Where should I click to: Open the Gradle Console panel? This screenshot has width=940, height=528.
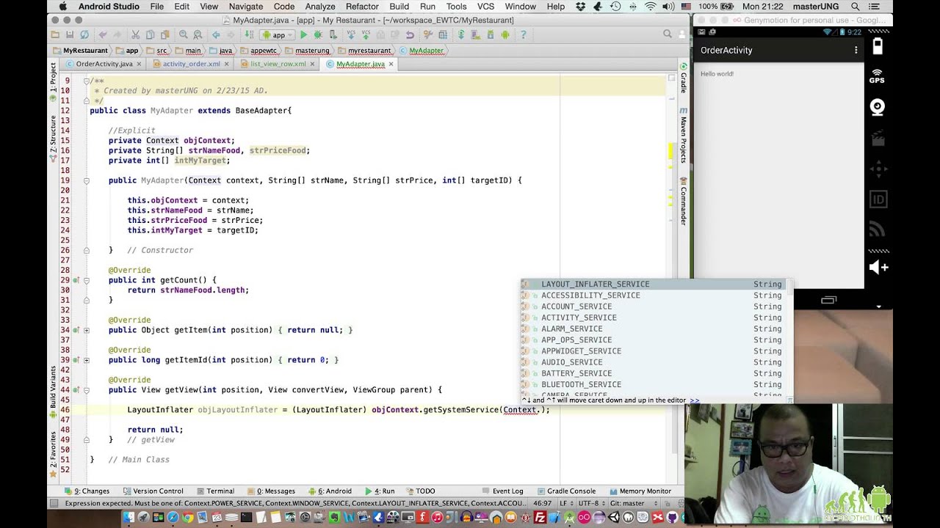(566, 491)
